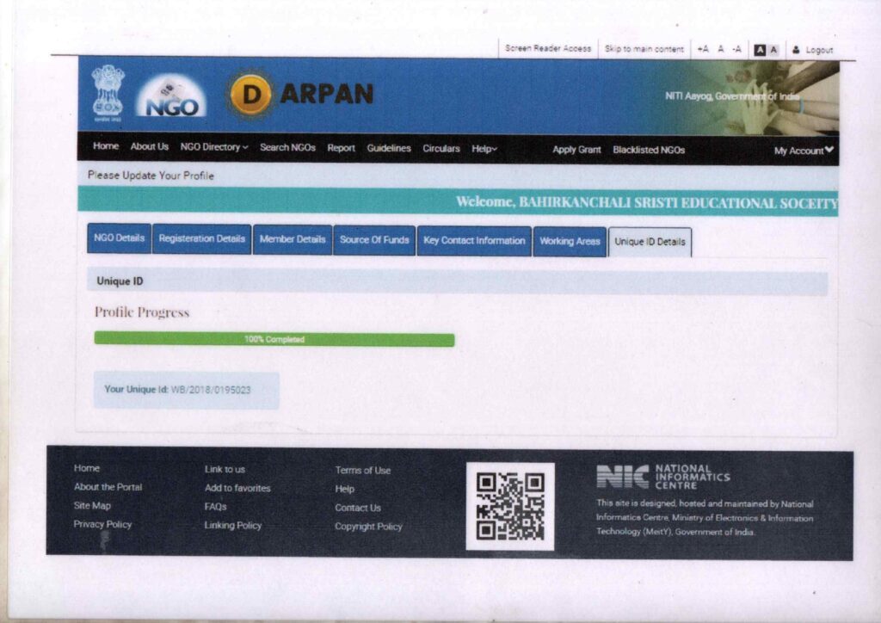Open Screen Reader Access link
Image resolution: width=881 pixels, height=623 pixels.
point(548,48)
